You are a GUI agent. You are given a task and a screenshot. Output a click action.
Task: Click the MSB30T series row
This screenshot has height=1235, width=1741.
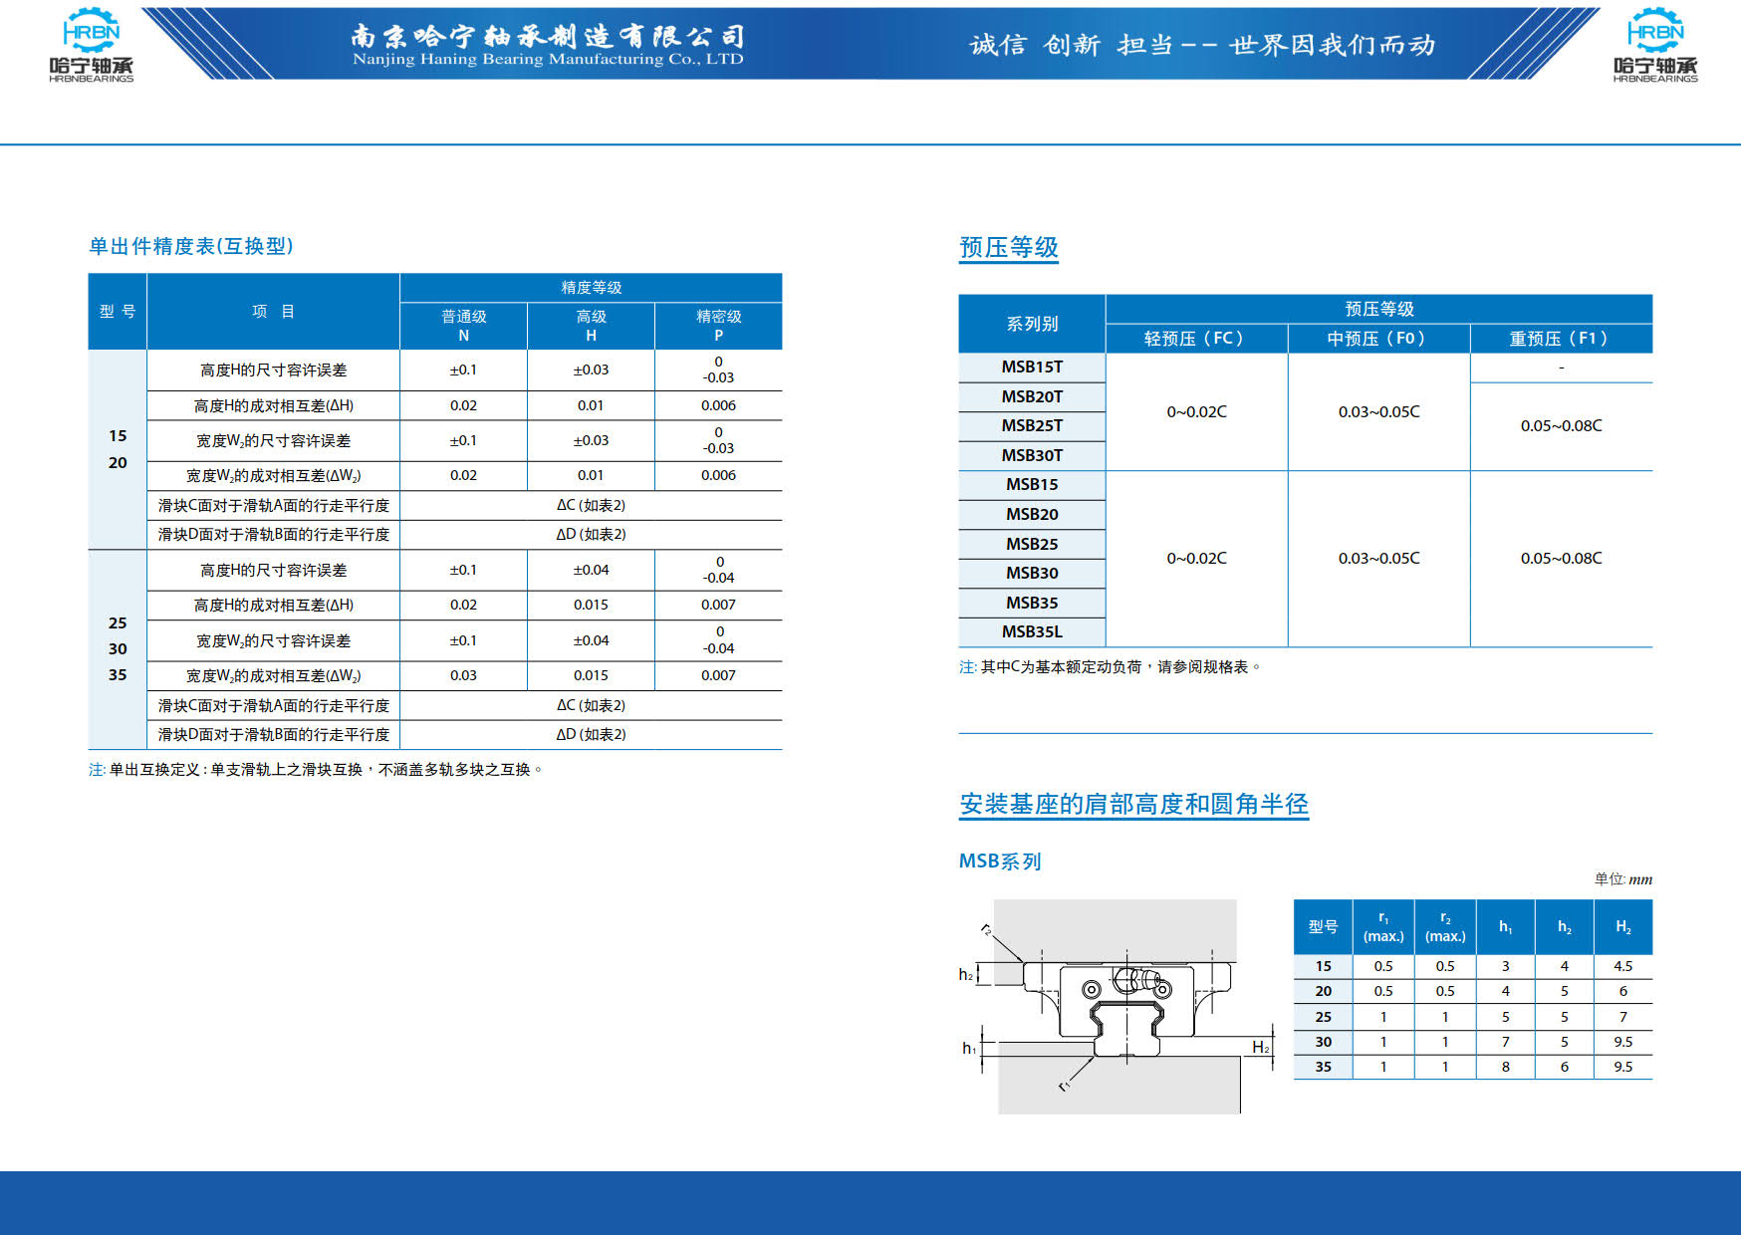1032,456
